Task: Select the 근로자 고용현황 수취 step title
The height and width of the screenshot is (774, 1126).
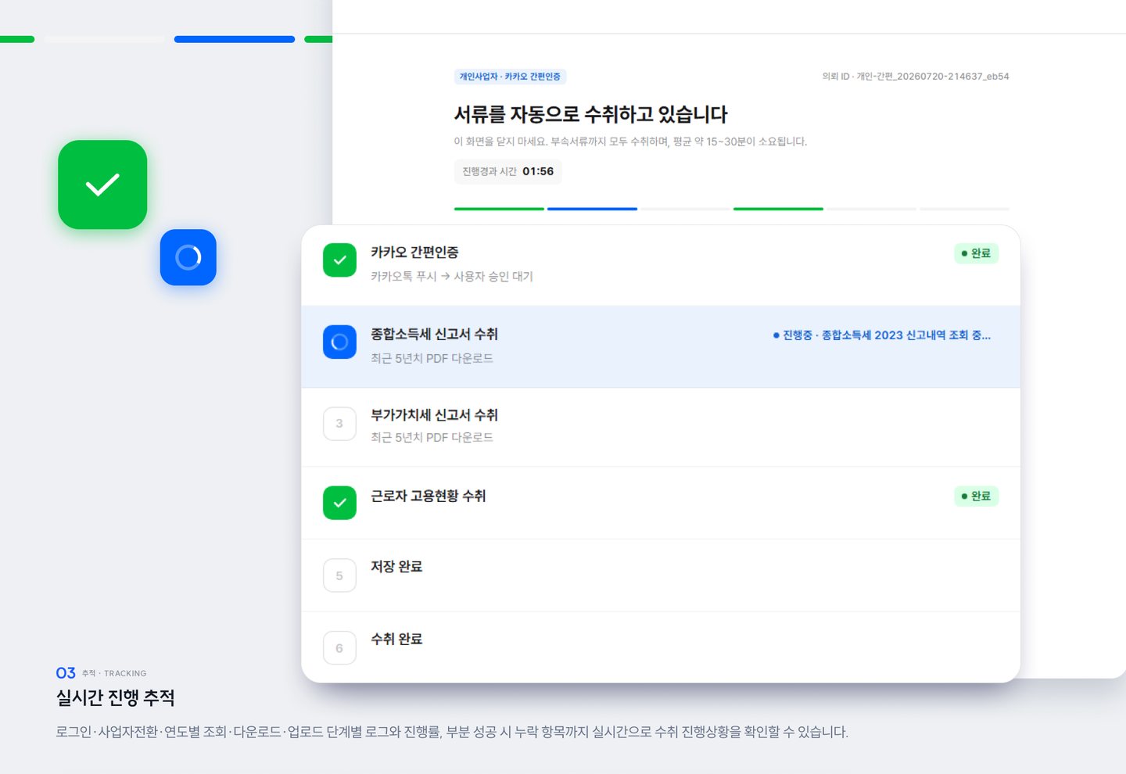Action: [429, 496]
